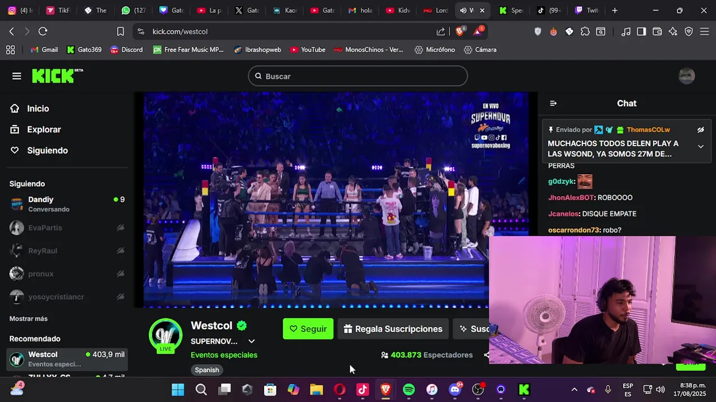Screen dimensions: 716x402
Task: Toggle the volume speaker in system tray
Action: click(661, 390)
